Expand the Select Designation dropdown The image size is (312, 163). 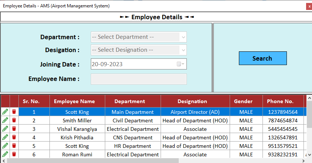coord(138,50)
